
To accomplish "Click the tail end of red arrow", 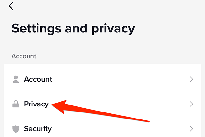I will tap(148, 120).
